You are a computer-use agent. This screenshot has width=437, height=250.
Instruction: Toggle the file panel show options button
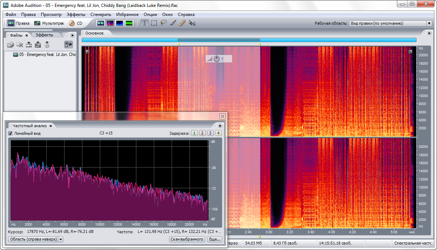click(68, 44)
